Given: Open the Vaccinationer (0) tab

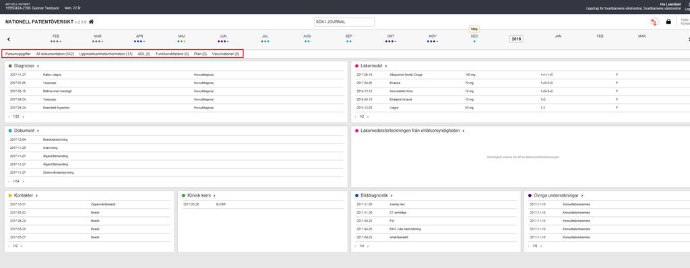Looking at the screenshot, I should pos(225,54).
